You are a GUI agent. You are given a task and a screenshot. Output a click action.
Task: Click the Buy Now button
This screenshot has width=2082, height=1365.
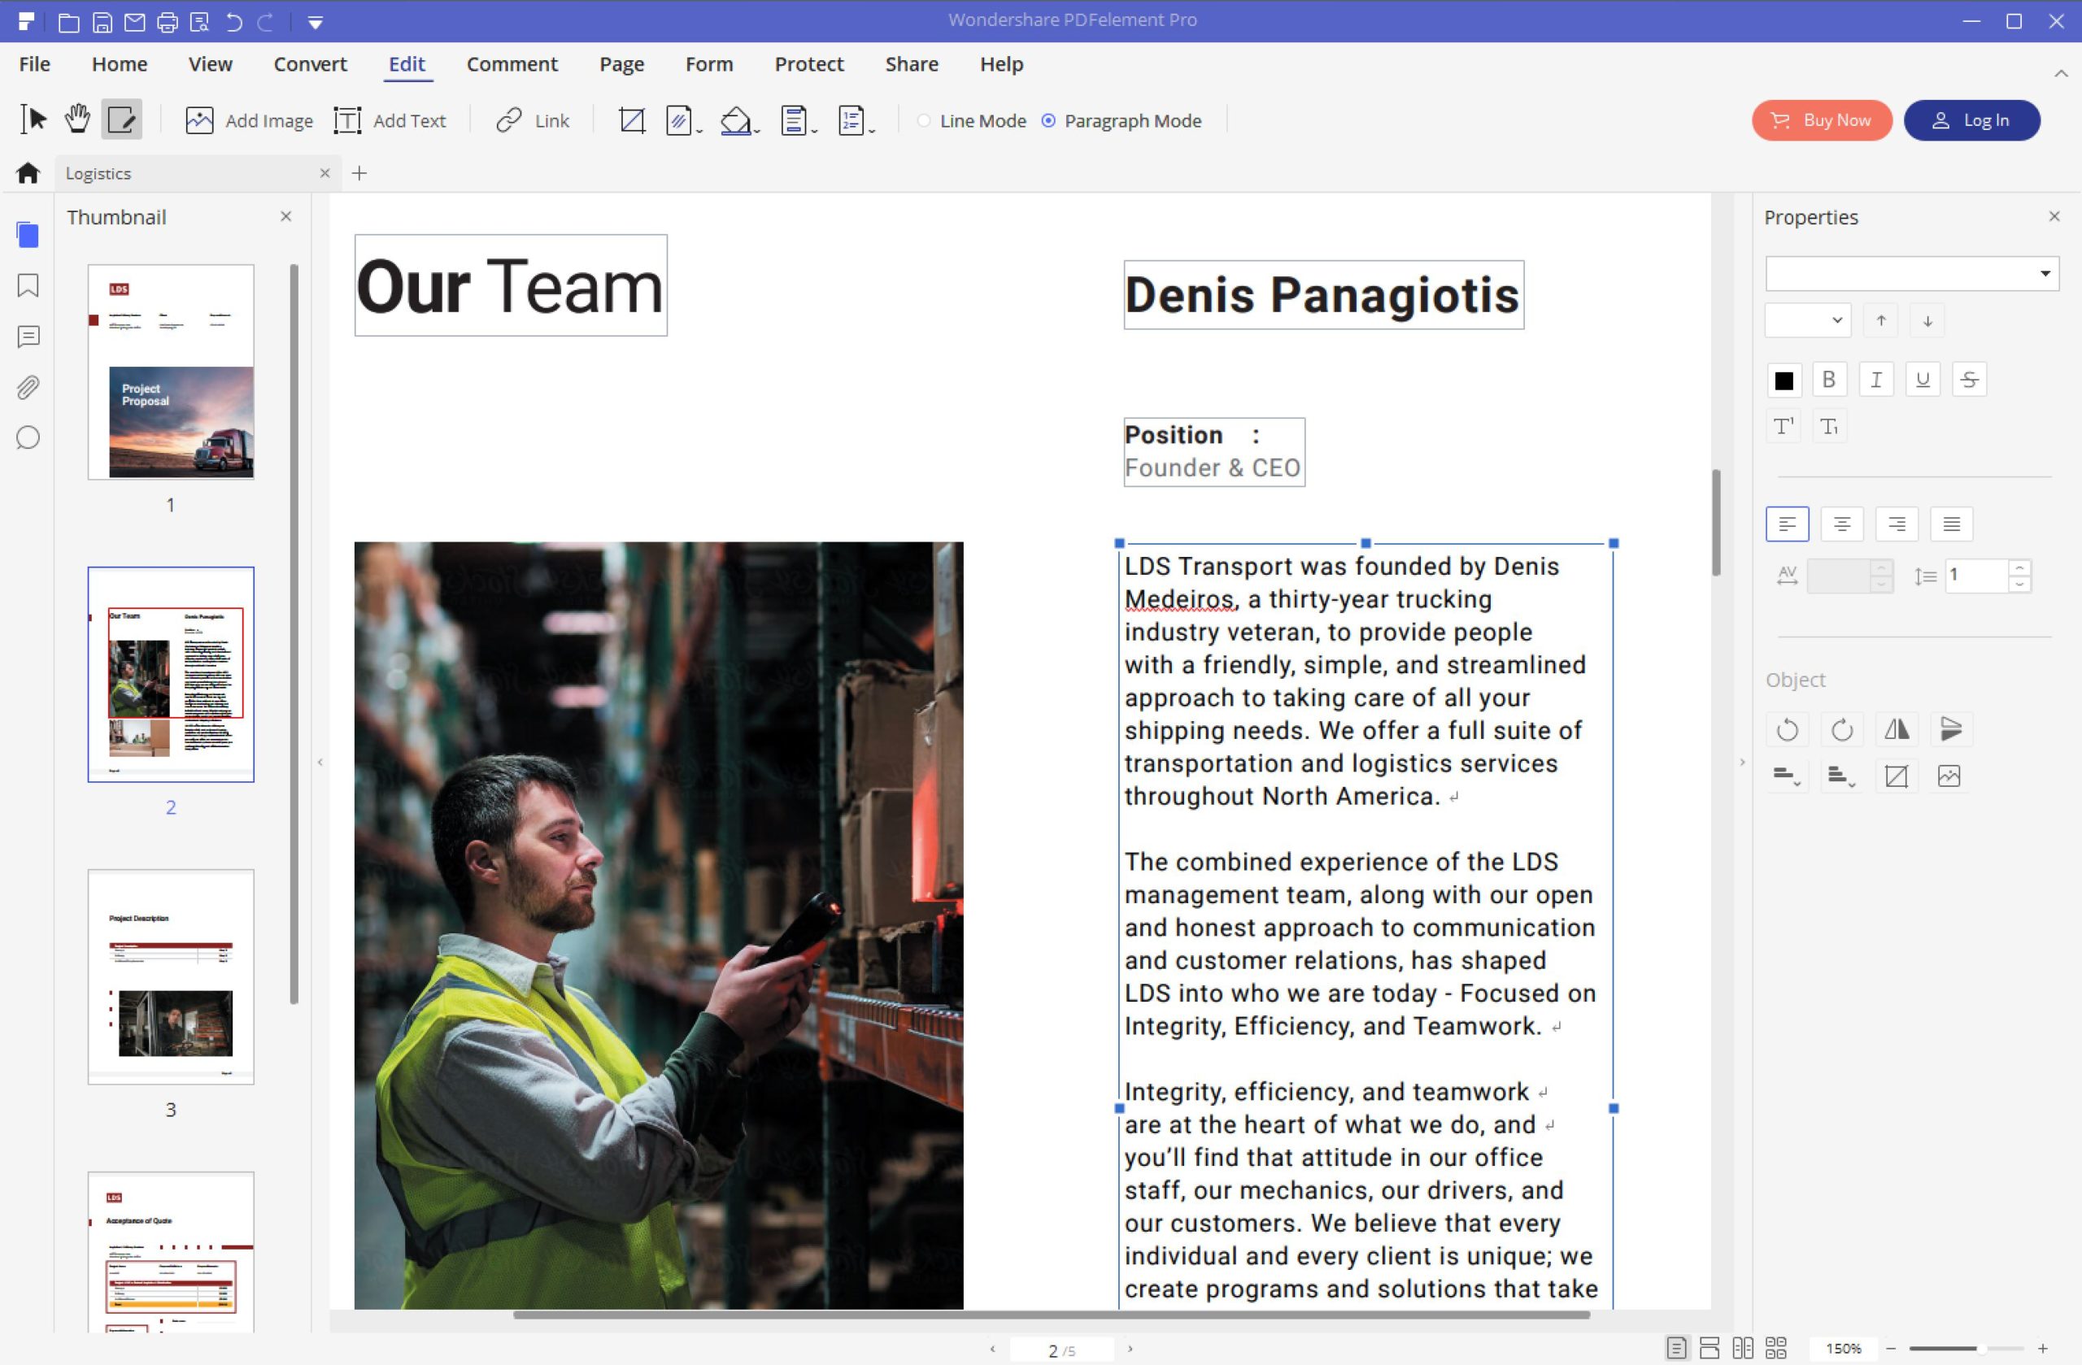click(1823, 120)
